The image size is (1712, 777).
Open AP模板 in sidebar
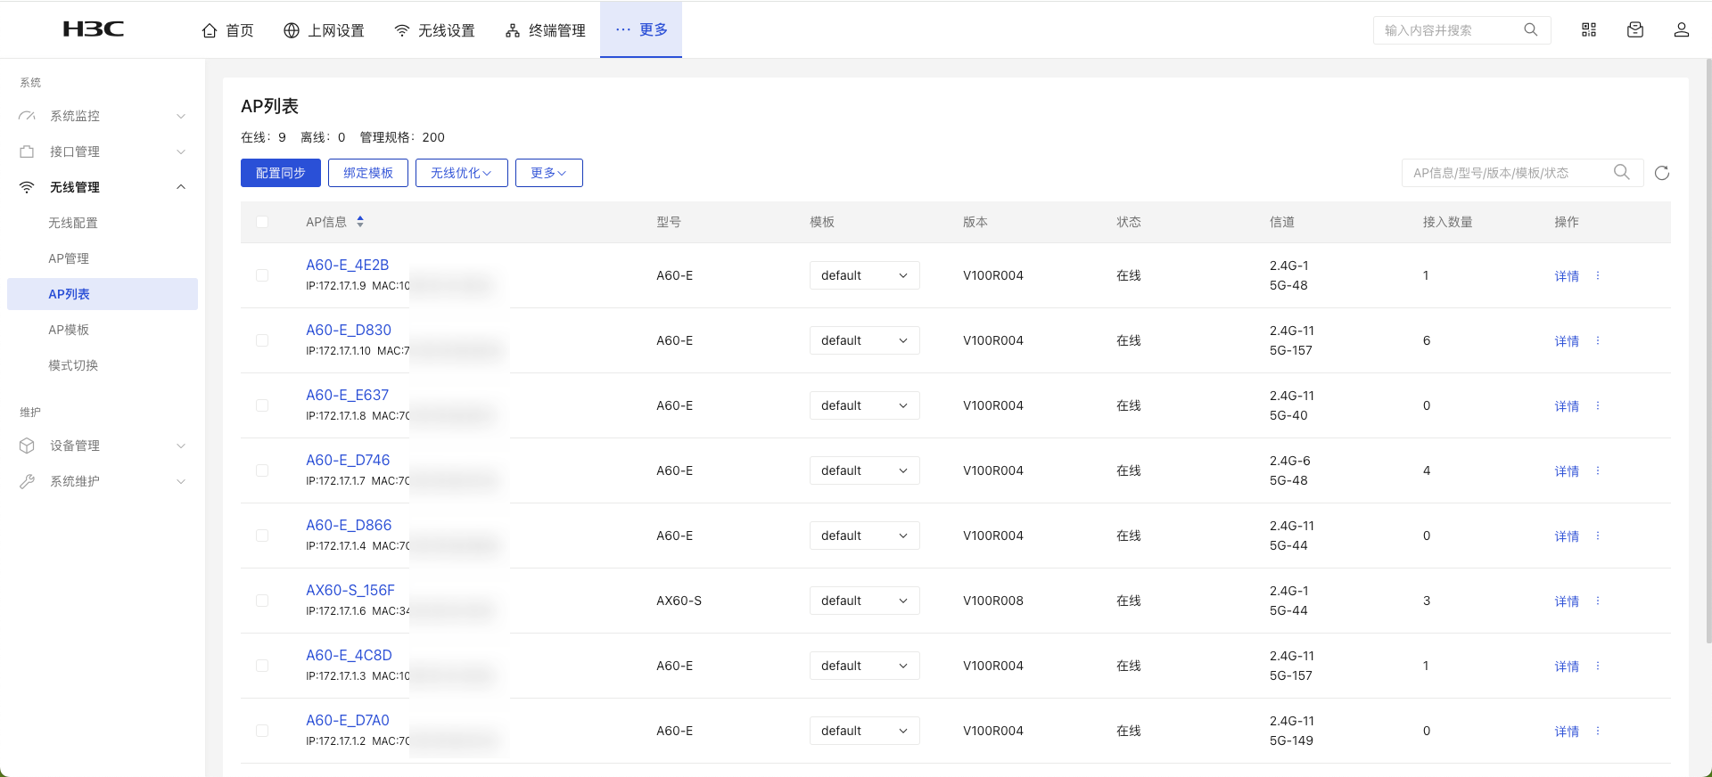click(69, 330)
